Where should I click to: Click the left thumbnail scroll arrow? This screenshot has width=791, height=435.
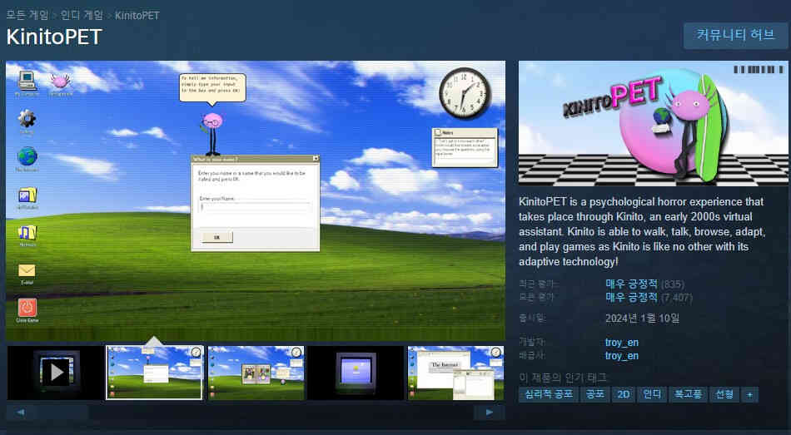tap(21, 413)
